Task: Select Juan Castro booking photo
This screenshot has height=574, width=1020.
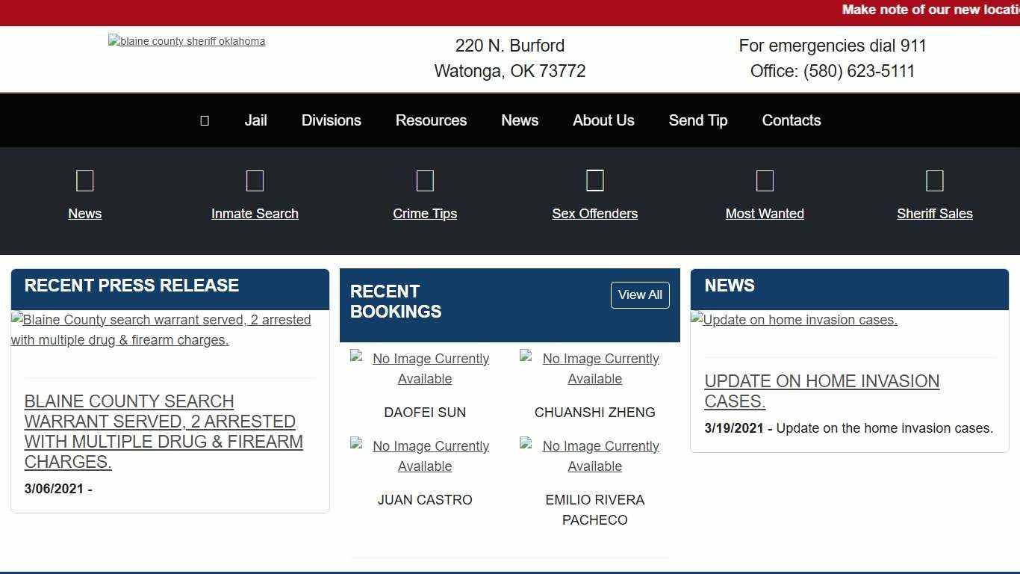Action: tap(425, 456)
